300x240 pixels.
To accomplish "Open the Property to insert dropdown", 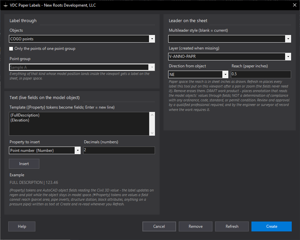I will 78,150.
